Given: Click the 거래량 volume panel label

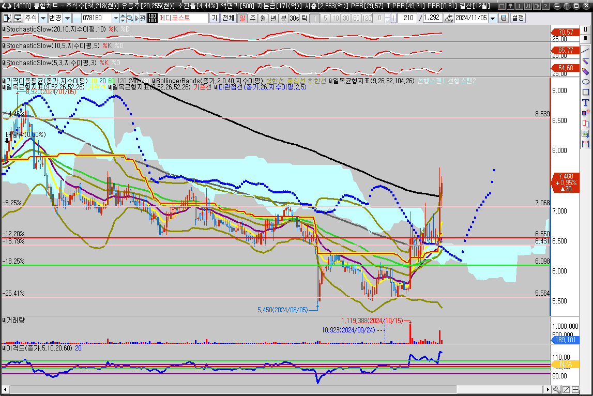Looking at the screenshot, I should (16, 320).
